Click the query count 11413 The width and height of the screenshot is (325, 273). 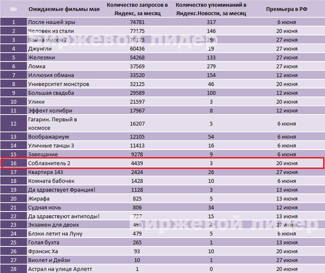(137, 146)
